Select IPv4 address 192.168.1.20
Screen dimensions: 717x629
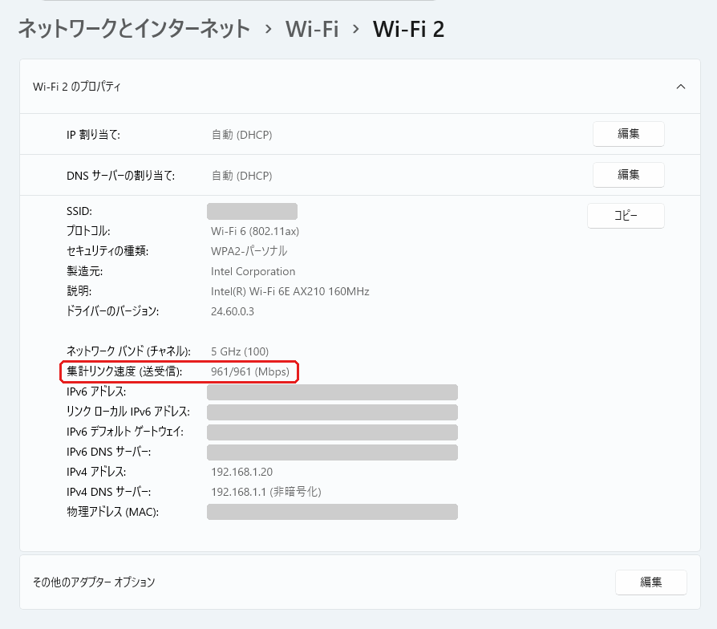pyautogui.click(x=241, y=472)
